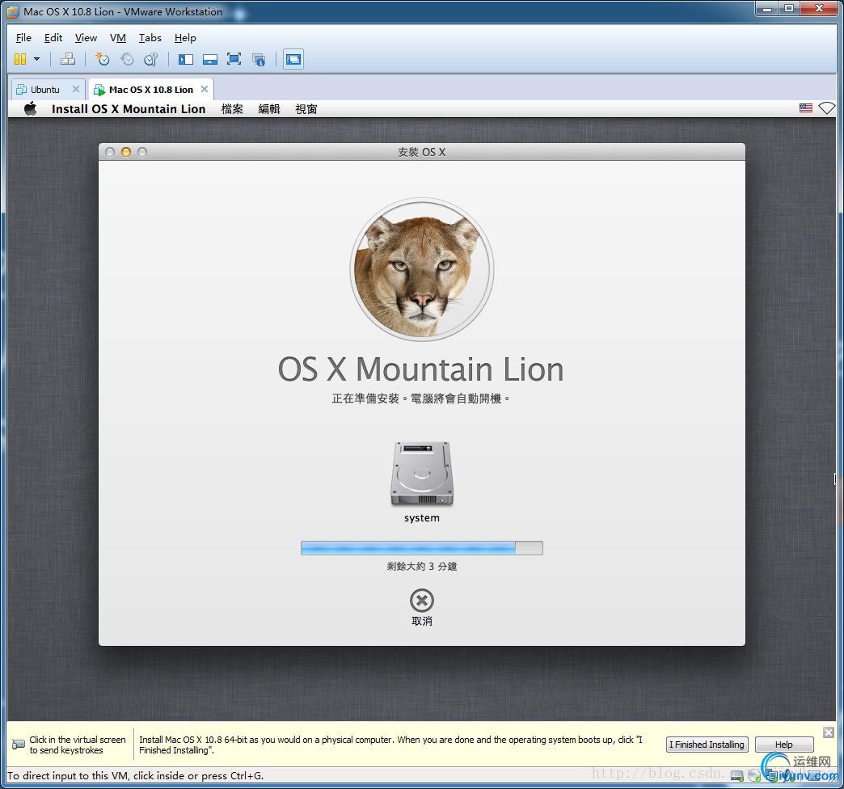Open the Edit menu
Image resolution: width=844 pixels, height=789 pixels.
(53, 38)
